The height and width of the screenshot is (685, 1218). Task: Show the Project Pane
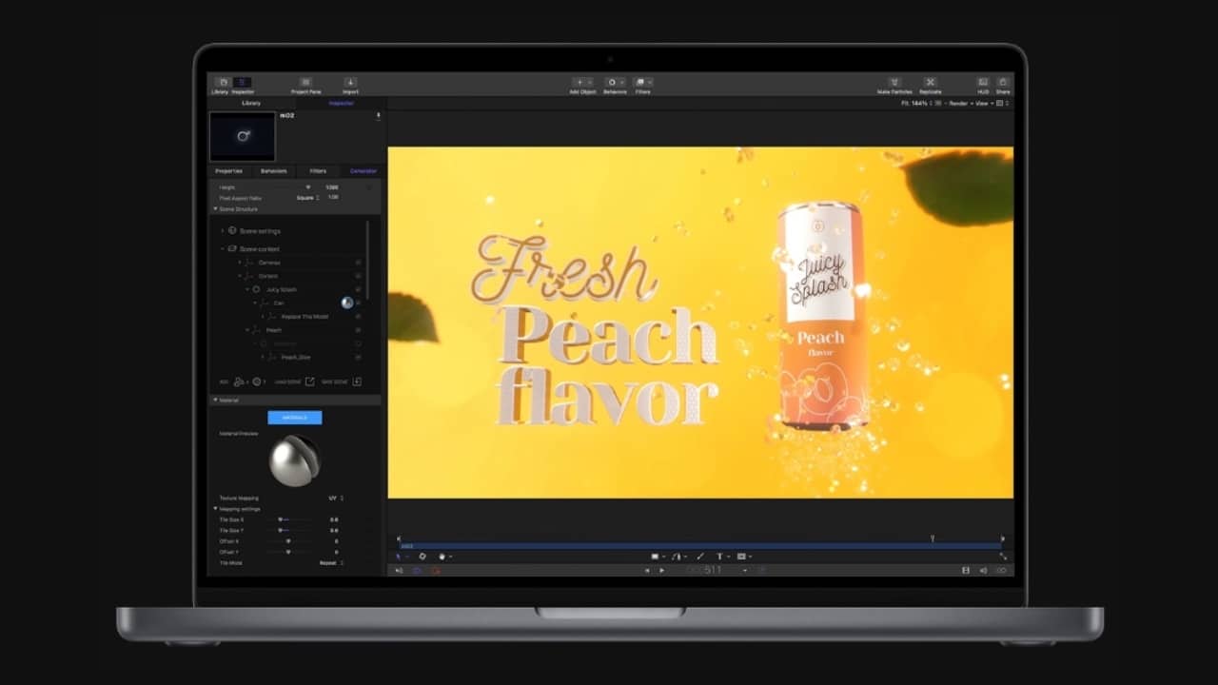(305, 83)
